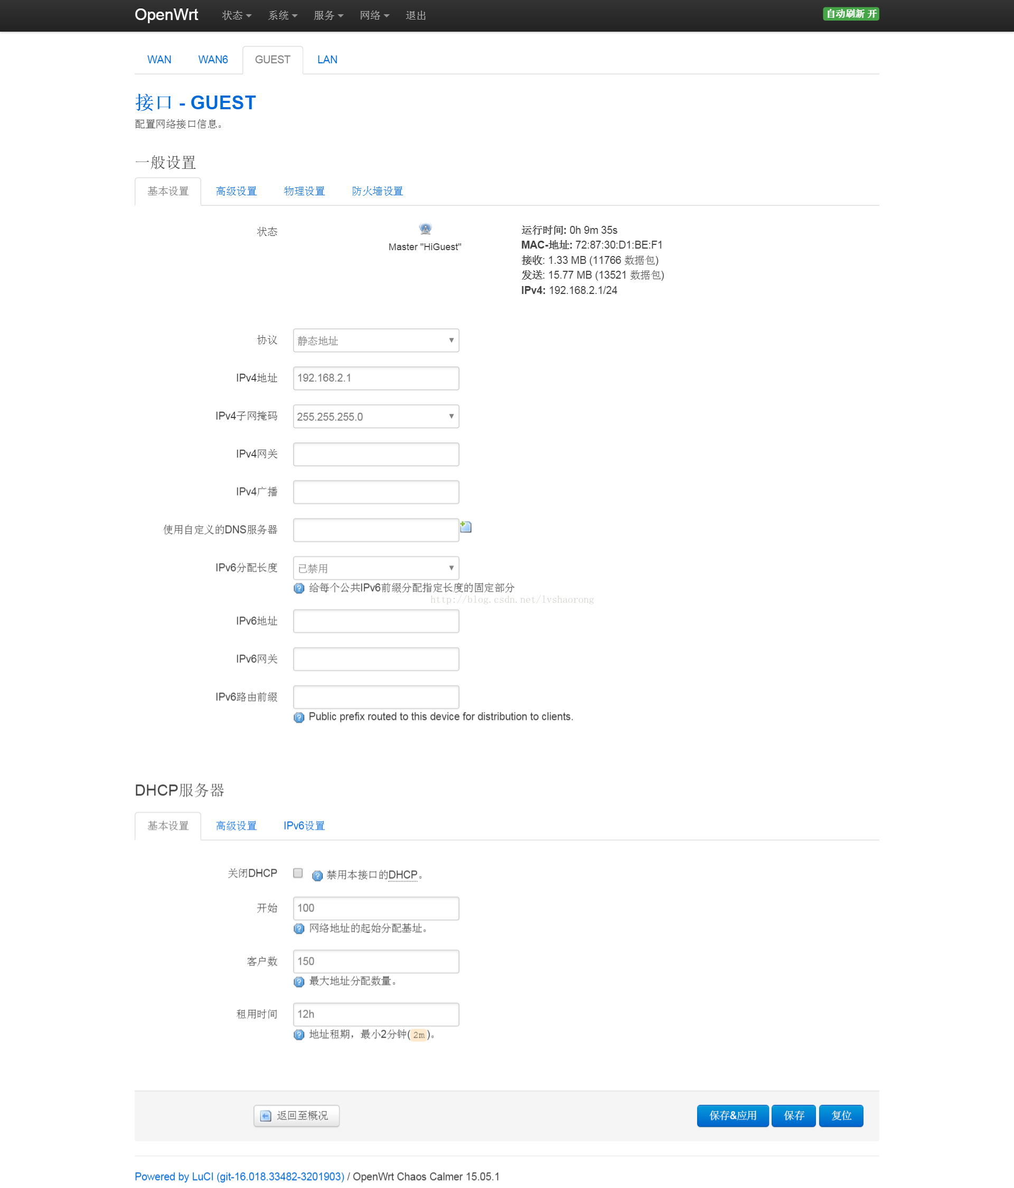This screenshot has width=1014, height=1188.
Task: Switch to the WAN6 interface tab
Action: click(x=213, y=60)
